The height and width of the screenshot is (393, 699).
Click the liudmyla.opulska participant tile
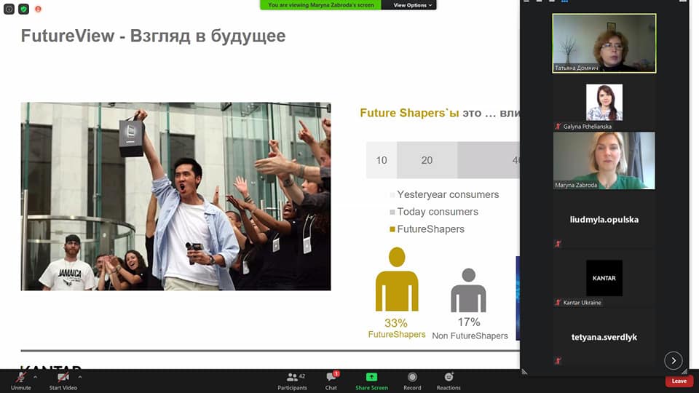click(604, 219)
